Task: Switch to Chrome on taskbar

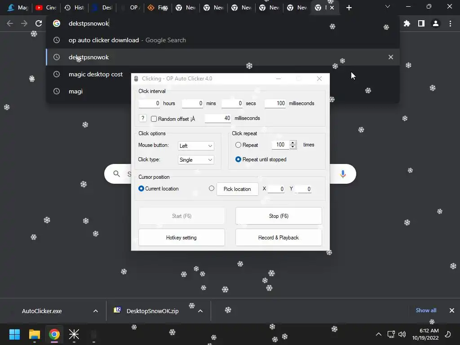Action: tap(54, 334)
